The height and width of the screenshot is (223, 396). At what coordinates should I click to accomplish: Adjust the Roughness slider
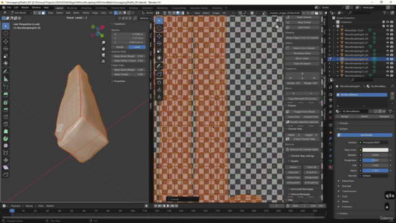tap(375, 160)
